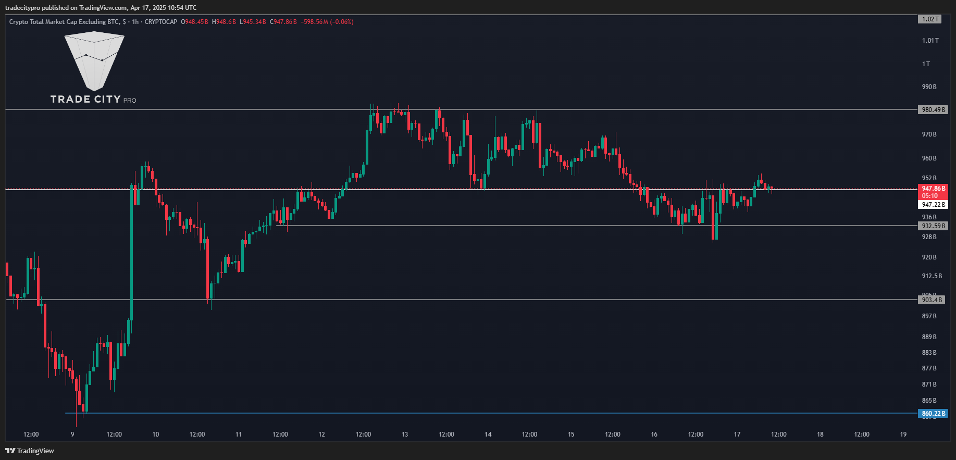The height and width of the screenshot is (460, 956).
Task: Click the '1h' interval in the chart legend
Action: tap(135, 22)
